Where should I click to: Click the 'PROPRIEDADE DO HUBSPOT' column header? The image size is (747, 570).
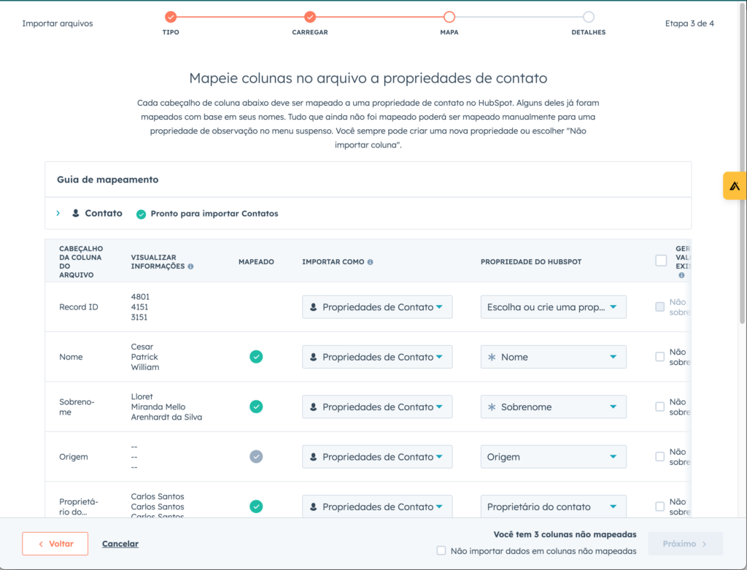coord(531,262)
